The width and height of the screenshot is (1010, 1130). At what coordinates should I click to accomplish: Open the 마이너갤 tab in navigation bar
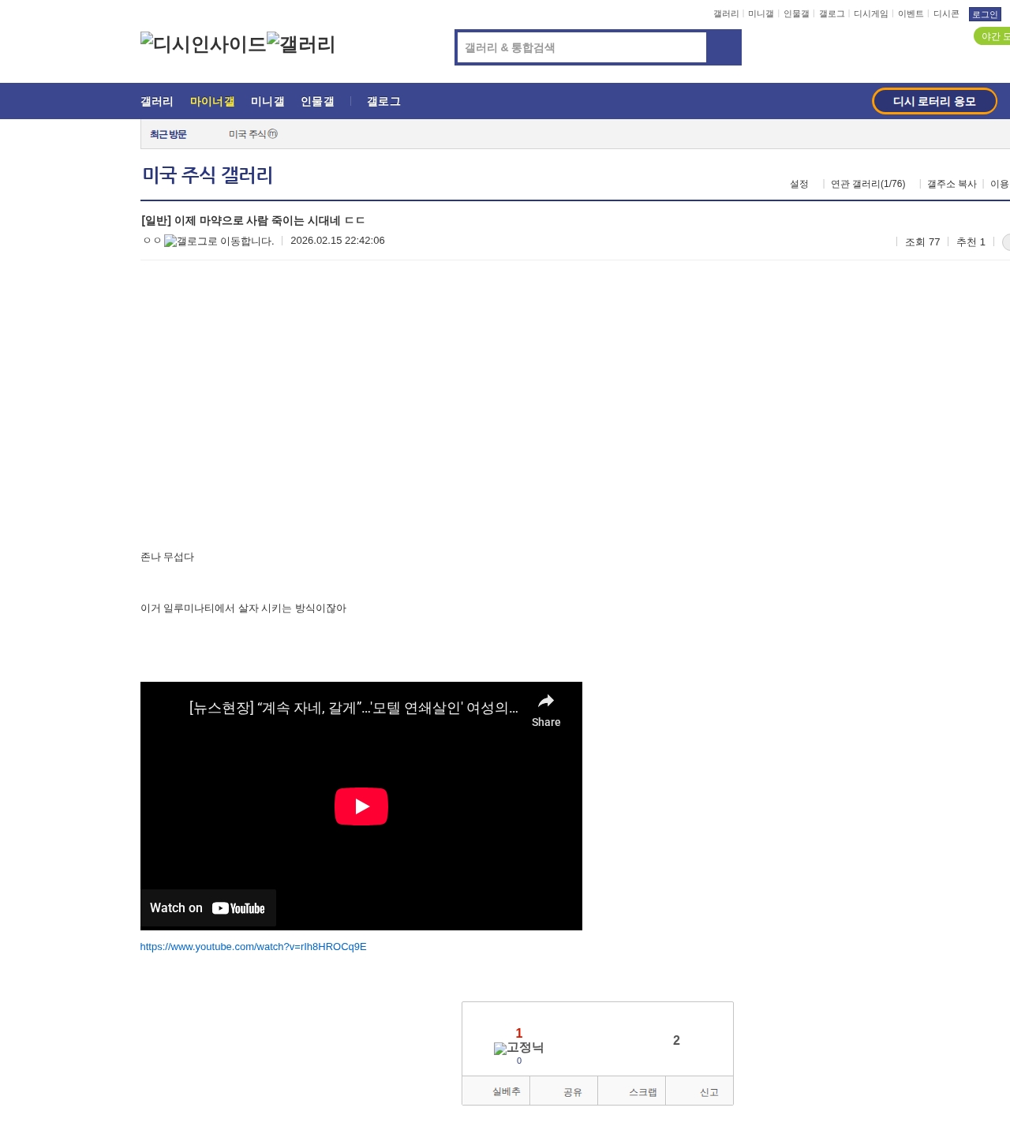point(212,102)
